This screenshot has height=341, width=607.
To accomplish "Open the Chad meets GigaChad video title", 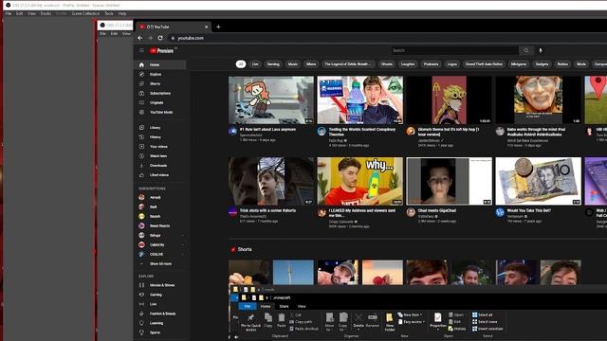I will 437,210.
